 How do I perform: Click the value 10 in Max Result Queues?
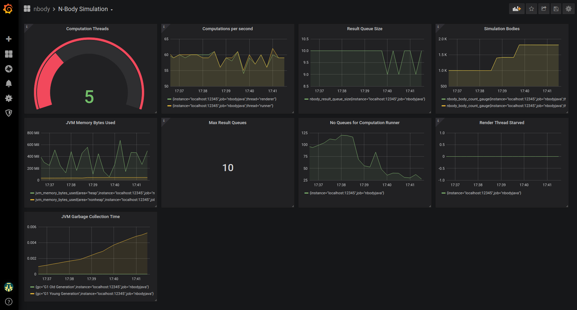click(228, 168)
